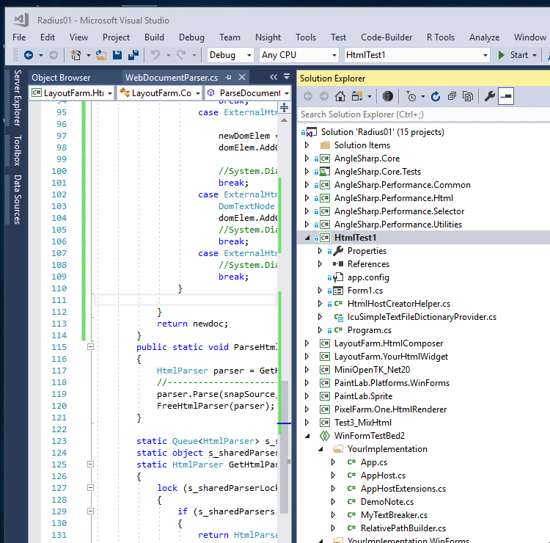Viewport: 550px width, 543px height.
Task: Open the Analyze menu
Action: click(x=485, y=37)
